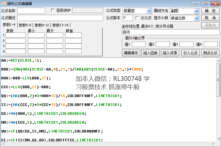Image resolution: width=221 pixels, height=147 pixels.
Task: Click row 1 参数 name field
Action: click(x=16, y=35)
